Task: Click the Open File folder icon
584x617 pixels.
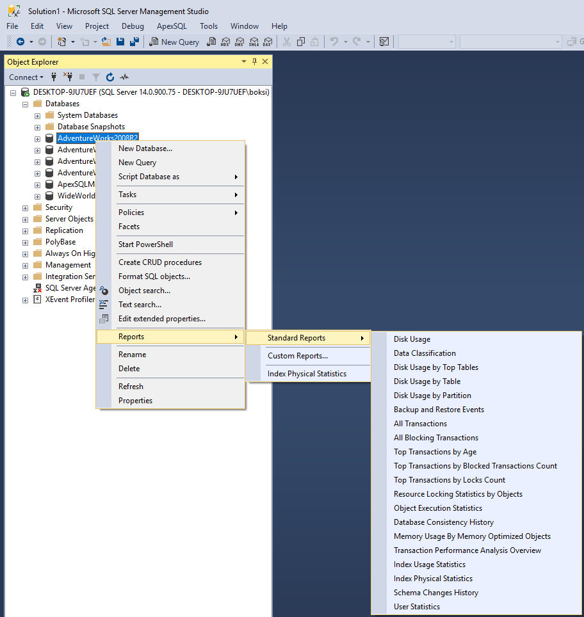Action: 106,42
